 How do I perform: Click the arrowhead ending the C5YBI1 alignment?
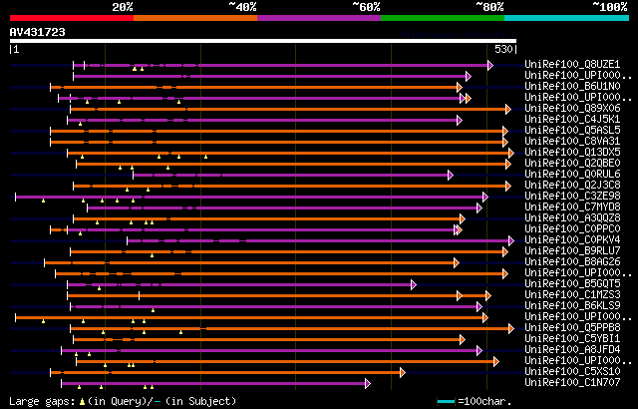click(463, 340)
